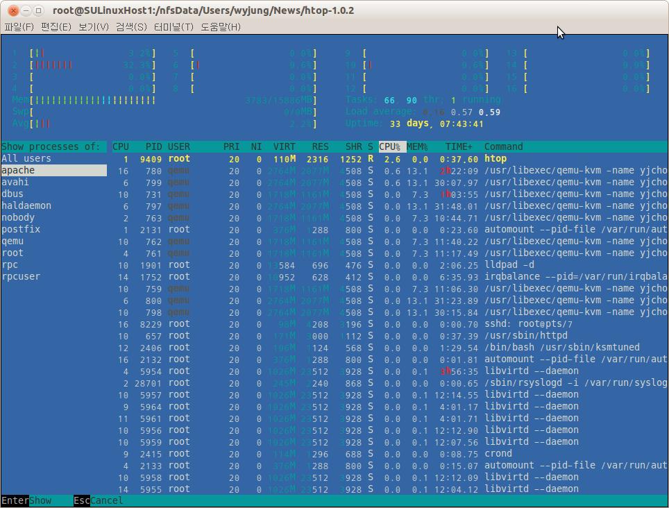Sort by the PID column header
The width and height of the screenshot is (669, 508).
tap(153, 146)
